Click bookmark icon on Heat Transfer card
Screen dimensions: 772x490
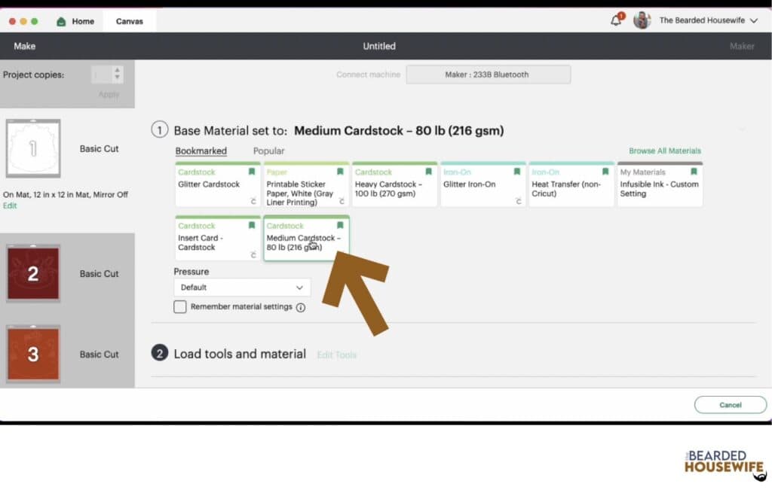(x=605, y=172)
